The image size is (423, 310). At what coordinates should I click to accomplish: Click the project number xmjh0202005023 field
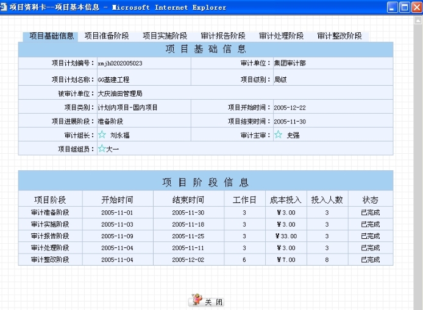(x=120, y=63)
